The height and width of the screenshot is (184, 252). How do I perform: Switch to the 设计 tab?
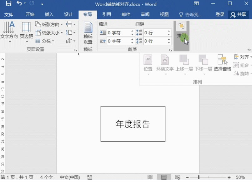click(68, 14)
